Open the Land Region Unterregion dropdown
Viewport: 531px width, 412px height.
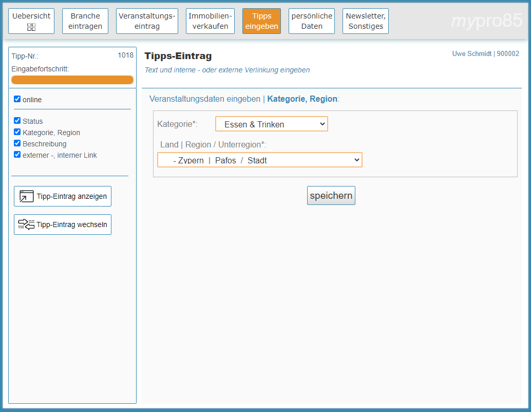coord(259,160)
